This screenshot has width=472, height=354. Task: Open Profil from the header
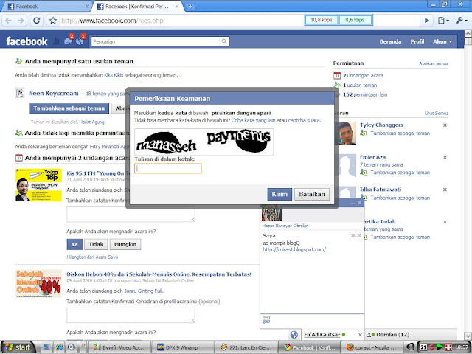(417, 41)
